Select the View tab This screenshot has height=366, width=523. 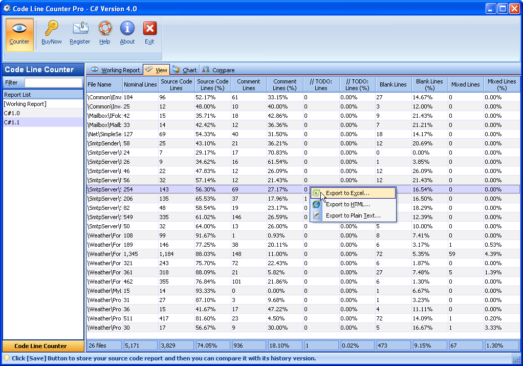tap(157, 70)
